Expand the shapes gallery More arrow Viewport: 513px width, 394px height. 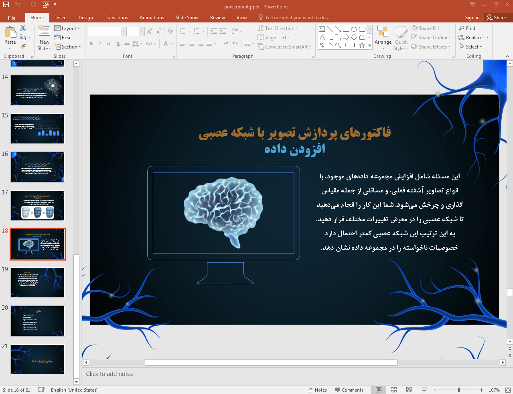coord(370,46)
